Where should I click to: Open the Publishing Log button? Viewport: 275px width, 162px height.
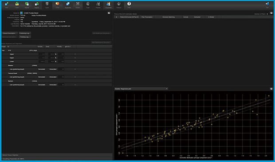[x=25, y=33]
